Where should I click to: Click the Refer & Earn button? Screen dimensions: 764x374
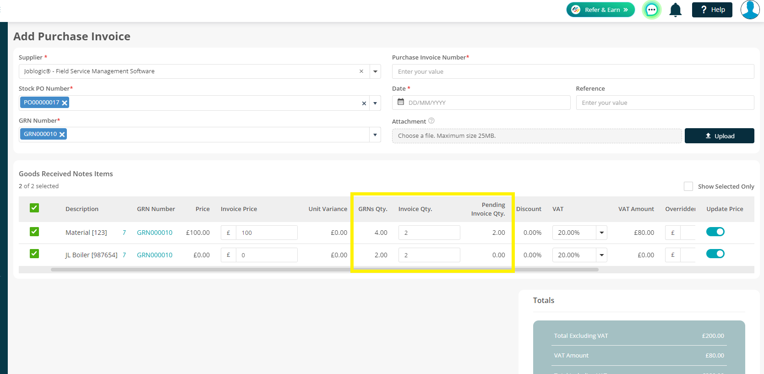pyautogui.click(x=600, y=10)
